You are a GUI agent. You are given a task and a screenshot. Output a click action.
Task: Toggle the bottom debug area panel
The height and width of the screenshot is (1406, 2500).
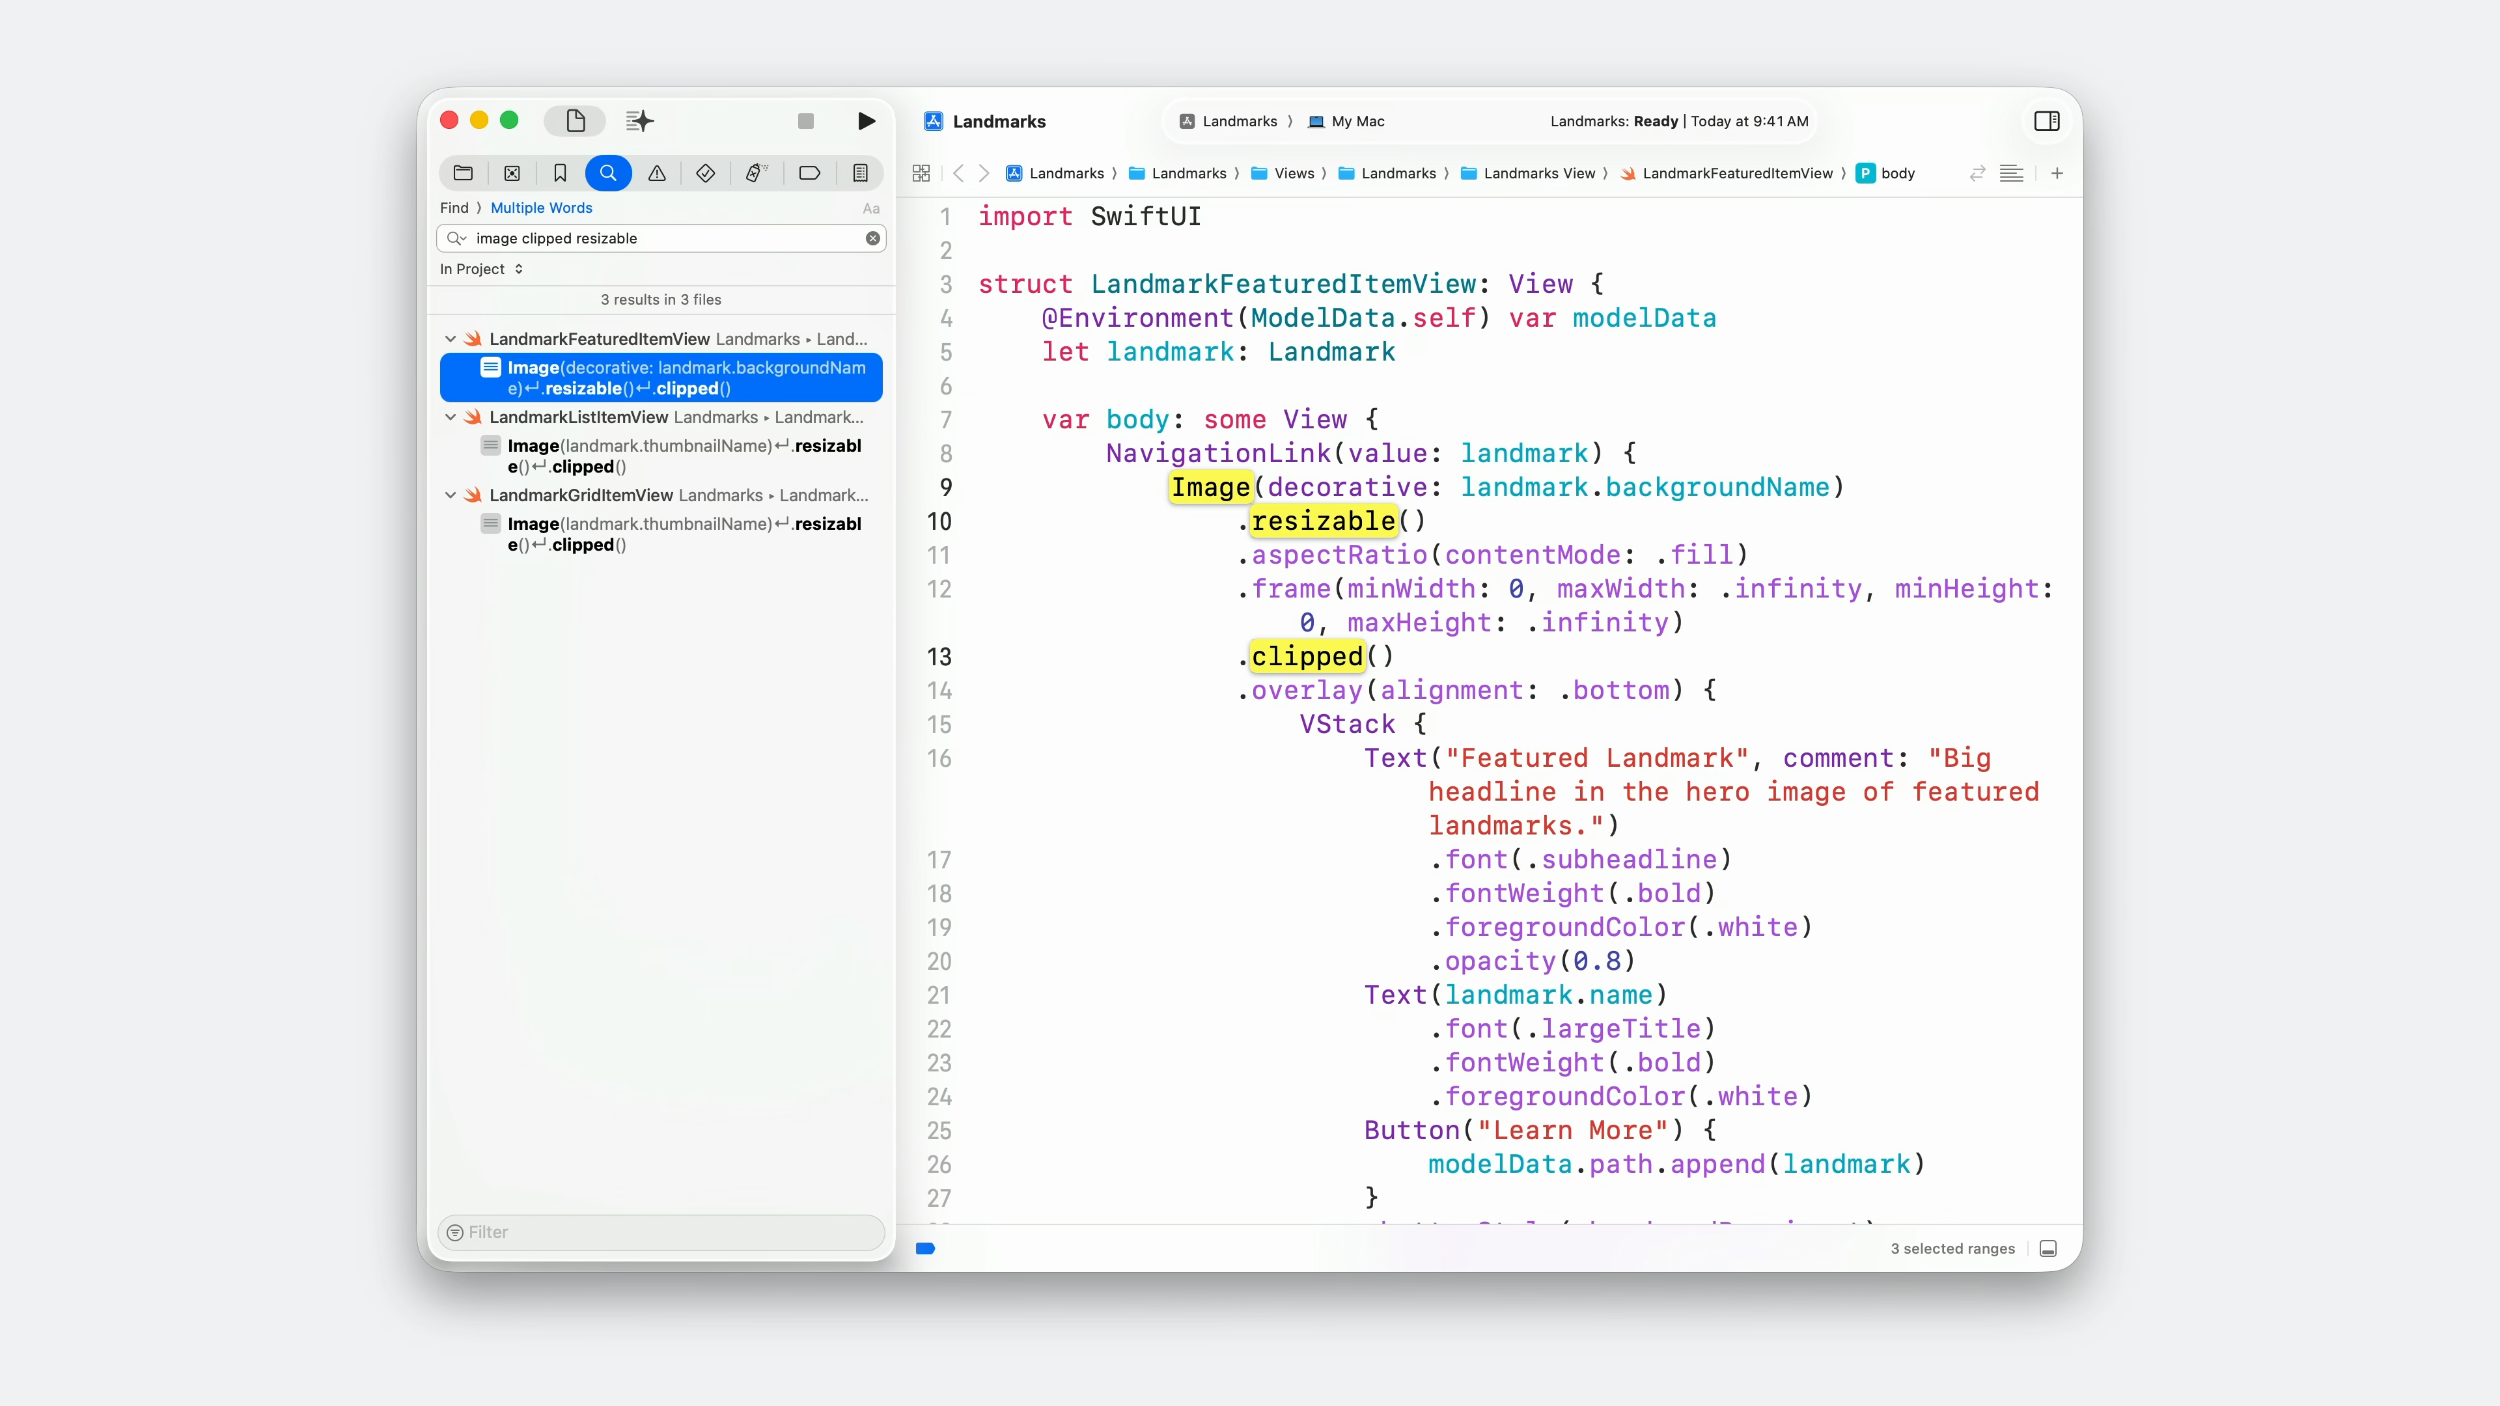[x=2048, y=1249]
